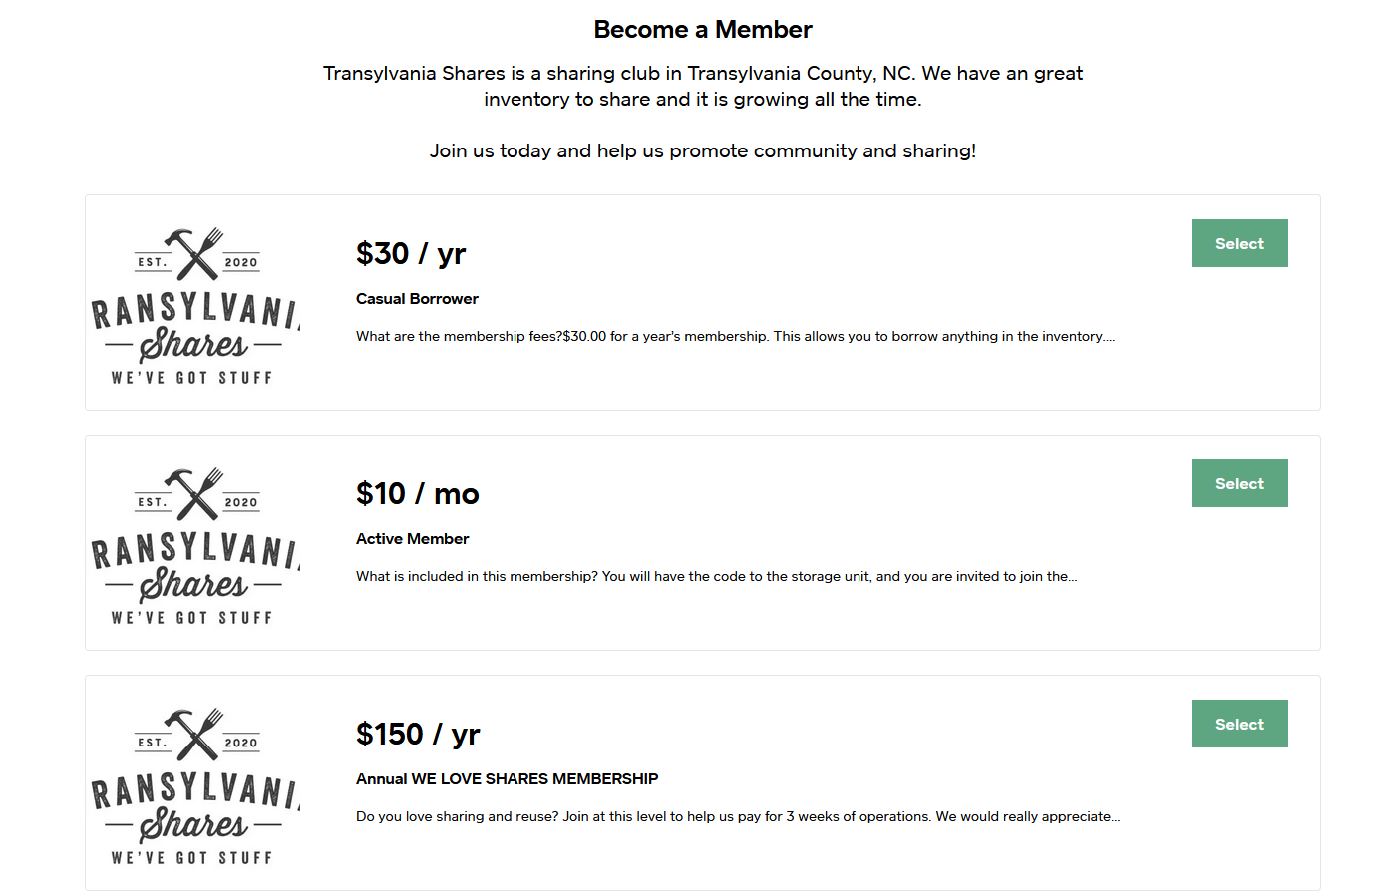Open the Casual Borrower title
The image size is (1374, 895).
(x=417, y=299)
